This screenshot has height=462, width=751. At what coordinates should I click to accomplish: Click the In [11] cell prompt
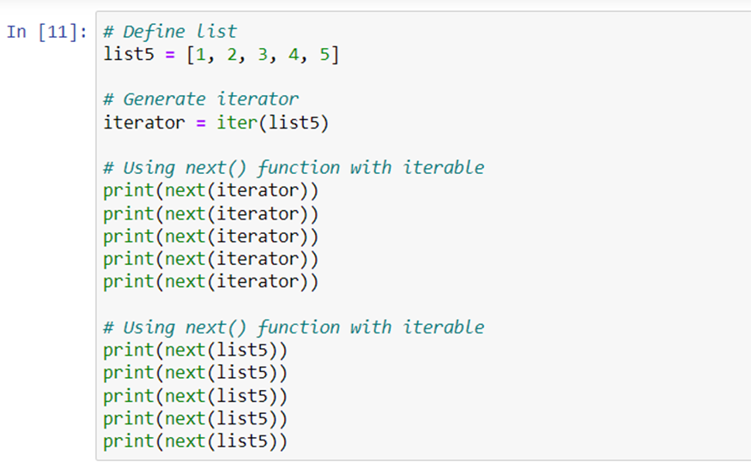46,32
